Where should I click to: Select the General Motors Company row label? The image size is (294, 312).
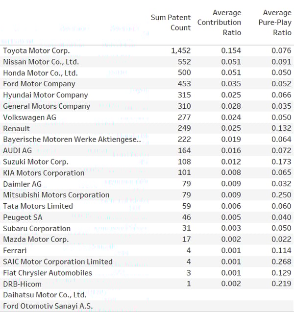click(x=47, y=106)
